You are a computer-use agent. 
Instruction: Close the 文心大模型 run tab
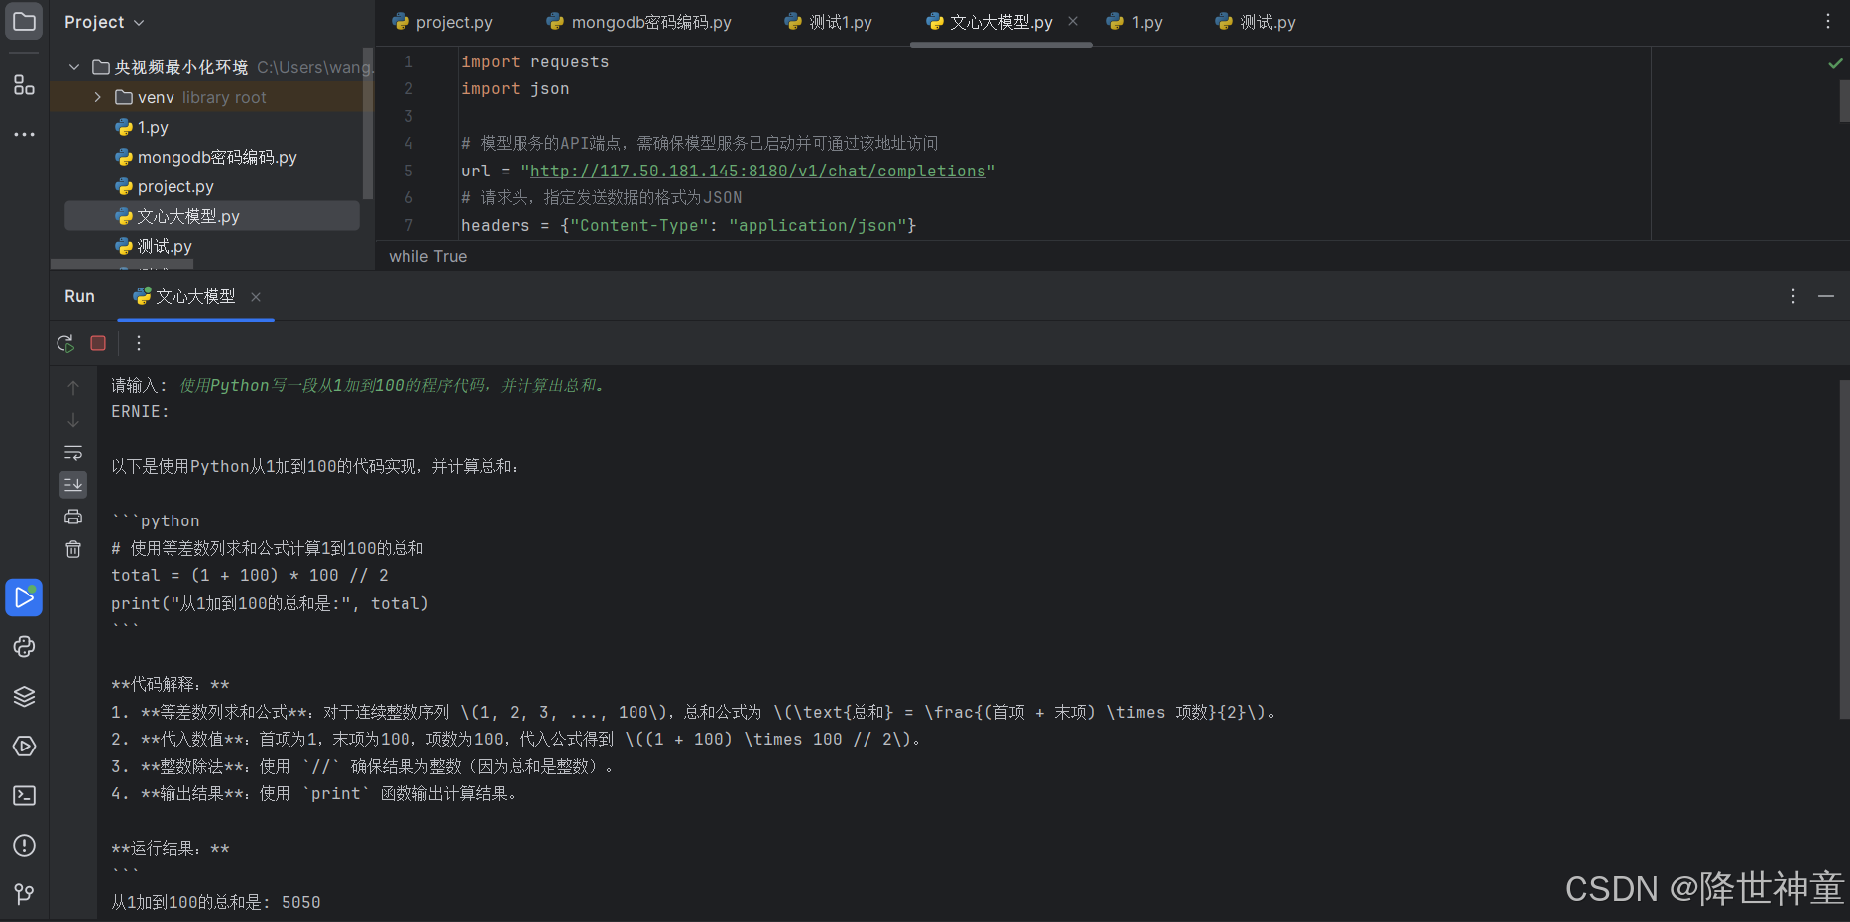(x=256, y=297)
